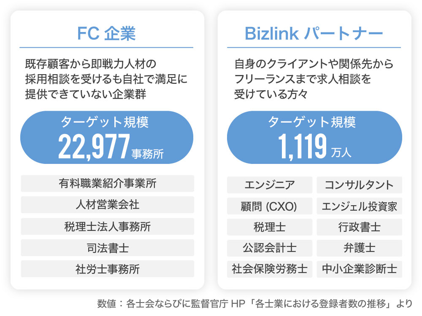Select the 弁護士 box

point(359,248)
